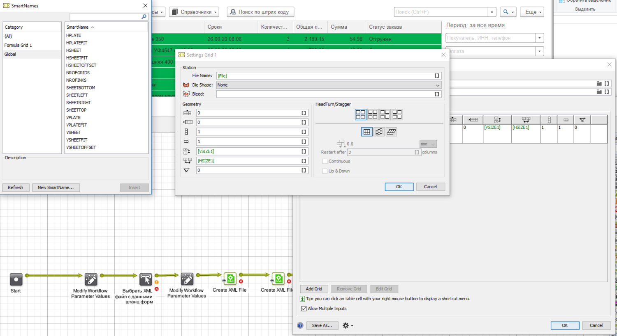617x336 pixels.
Task: Click the SmartName brackets icon in File Name field
Action: pos(437,75)
